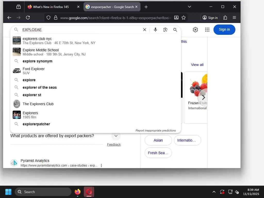Go forward with the browser forward arrow
Viewport: 264px width, 198px height.
point(19,18)
